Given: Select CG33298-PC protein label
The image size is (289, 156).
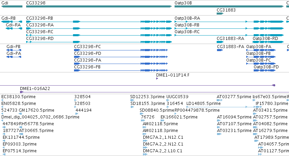Looking at the screenshot, I should click(x=87, y=47).
